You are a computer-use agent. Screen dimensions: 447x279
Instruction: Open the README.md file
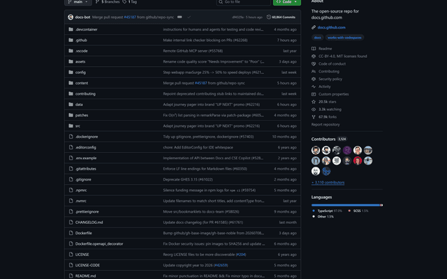click(85, 276)
